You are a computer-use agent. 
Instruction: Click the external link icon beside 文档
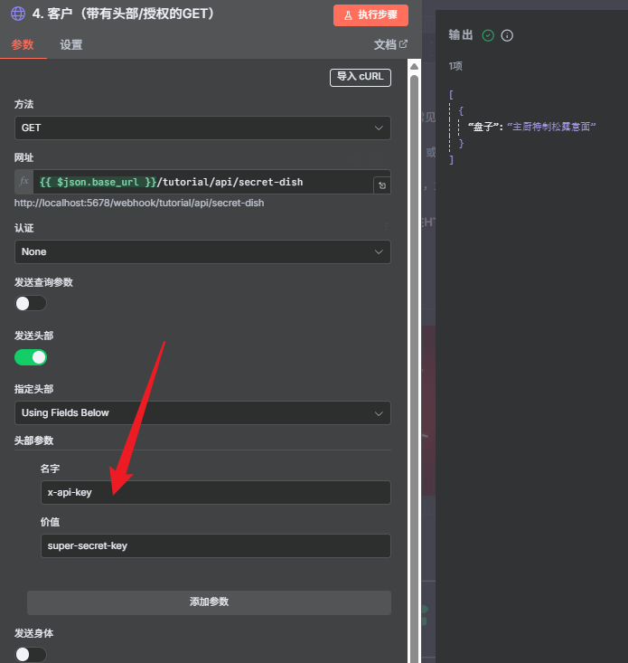[403, 44]
